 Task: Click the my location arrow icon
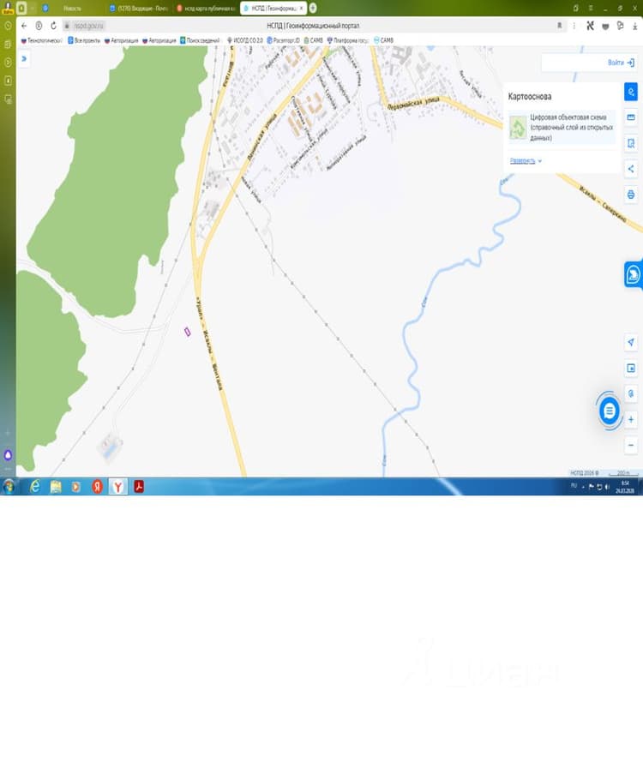630,342
